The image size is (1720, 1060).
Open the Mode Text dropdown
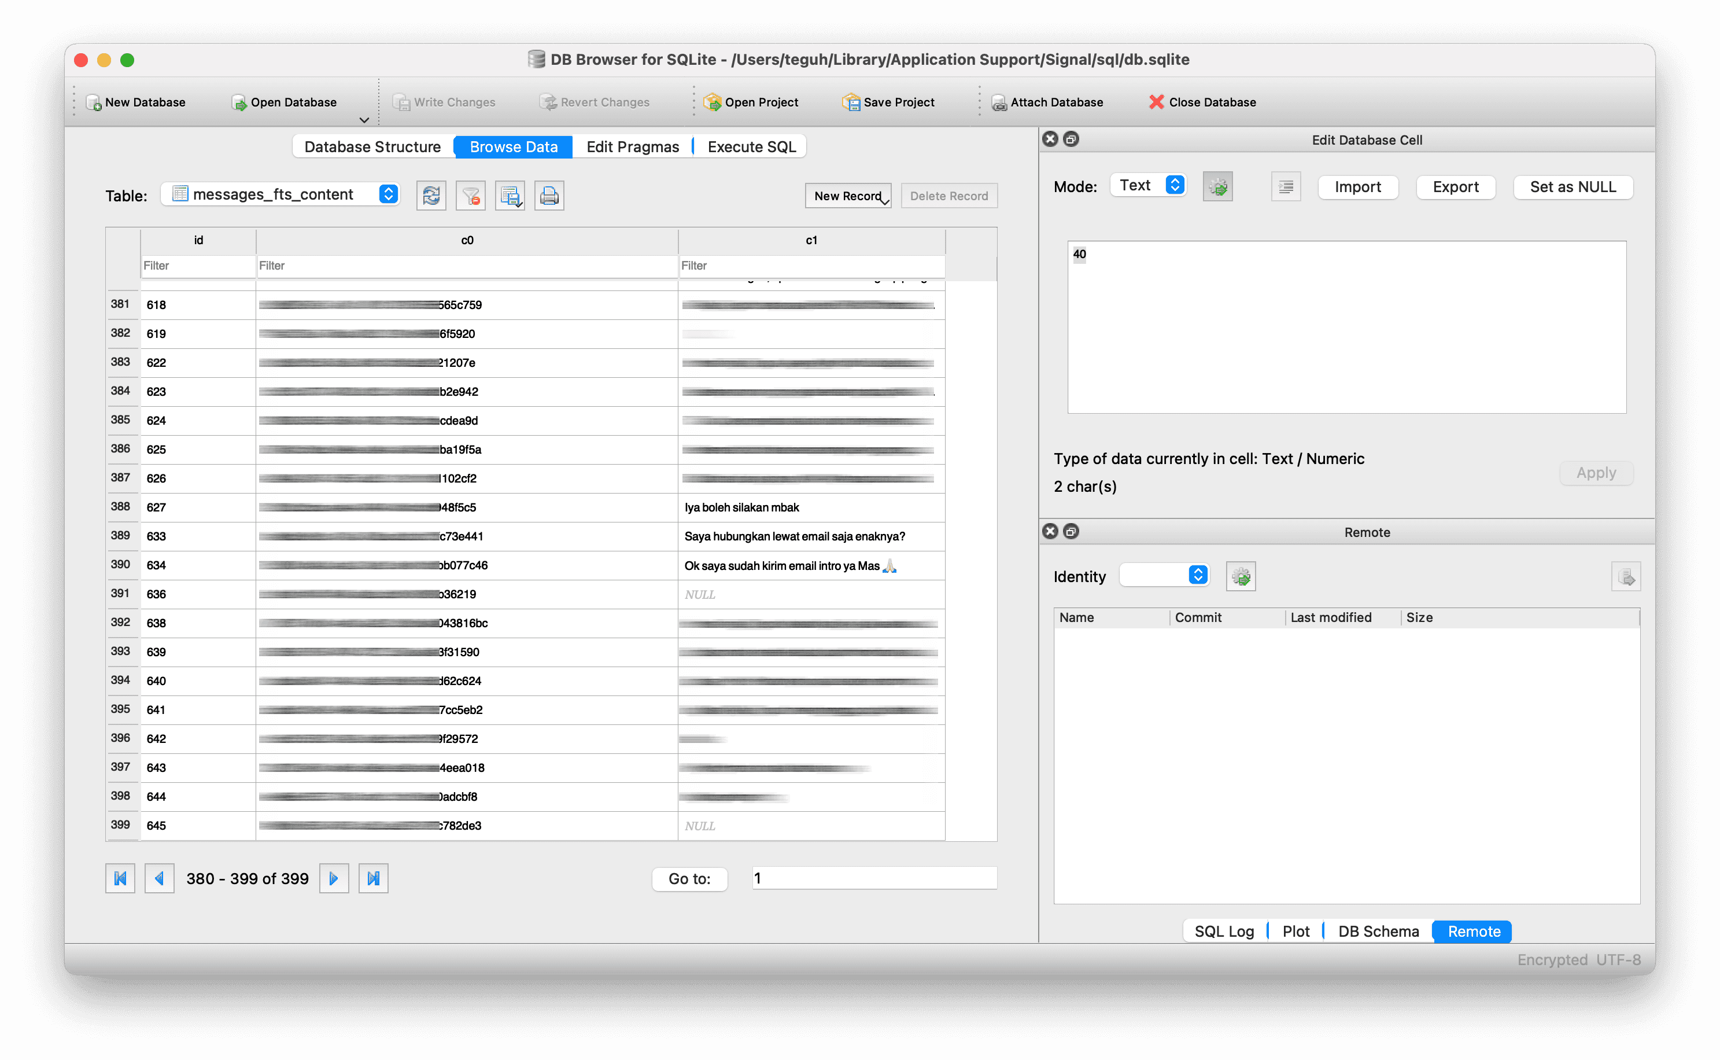tap(1148, 185)
